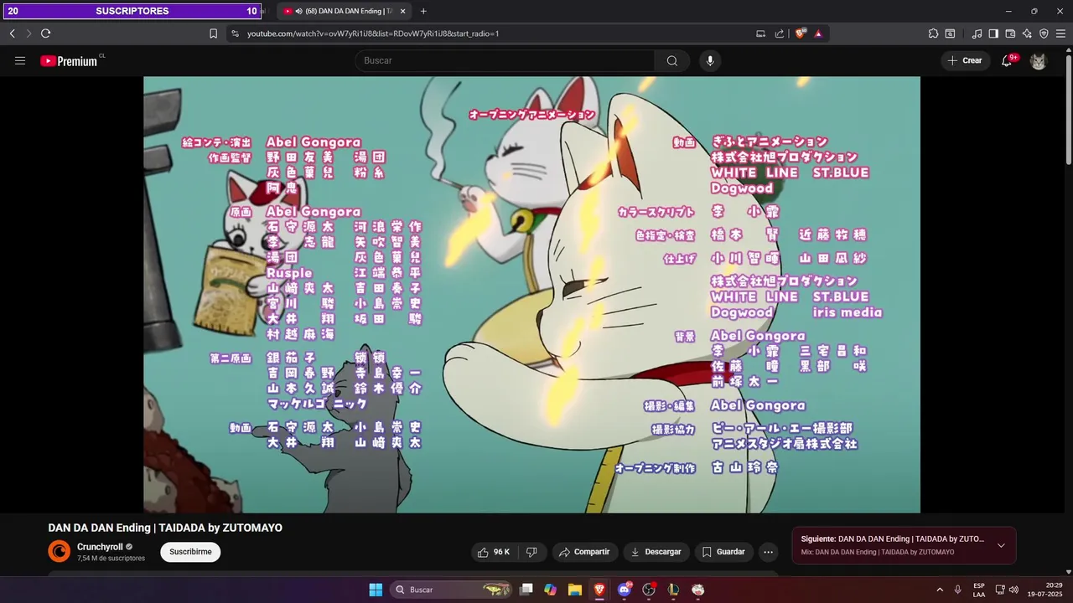
Task: Switch ESP LAA input language
Action: (x=979, y=590)
